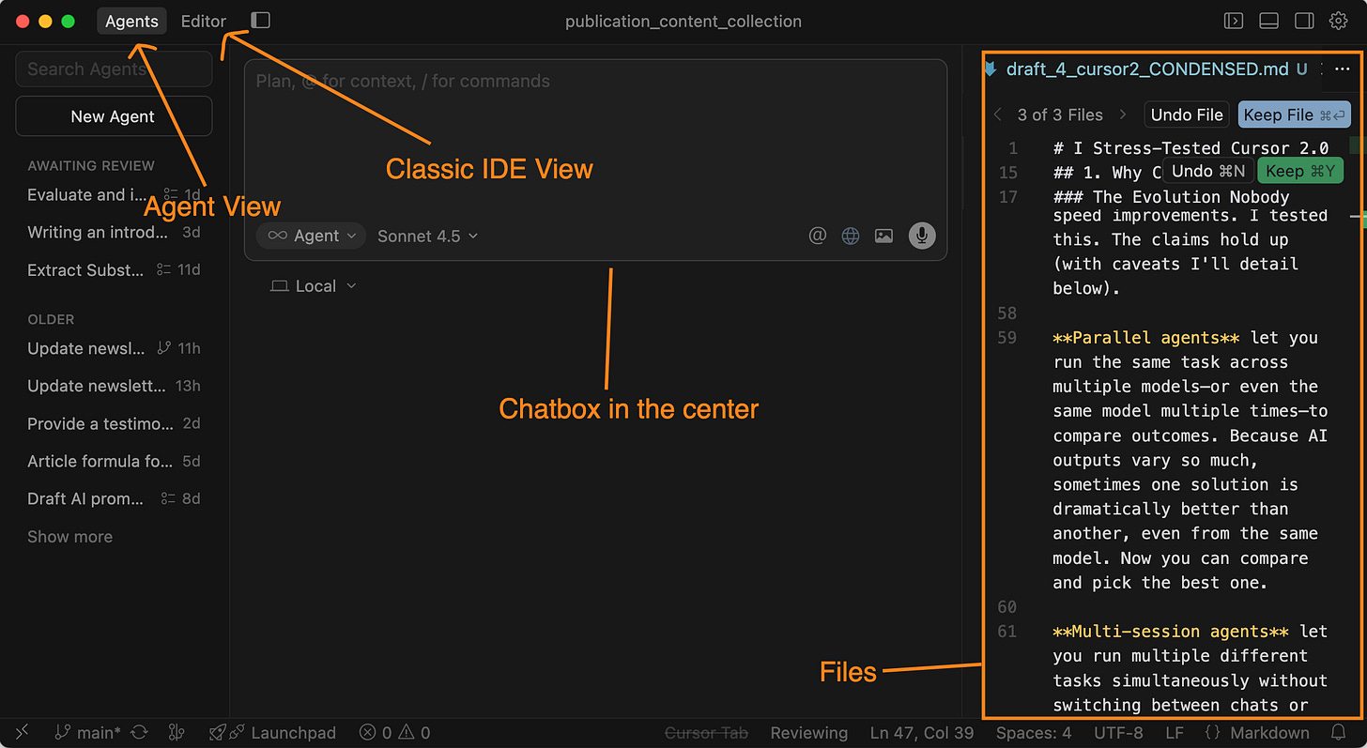Click the @ mention context icon
The height and width of the screenshot is (748, 1367).
point(818,236)
